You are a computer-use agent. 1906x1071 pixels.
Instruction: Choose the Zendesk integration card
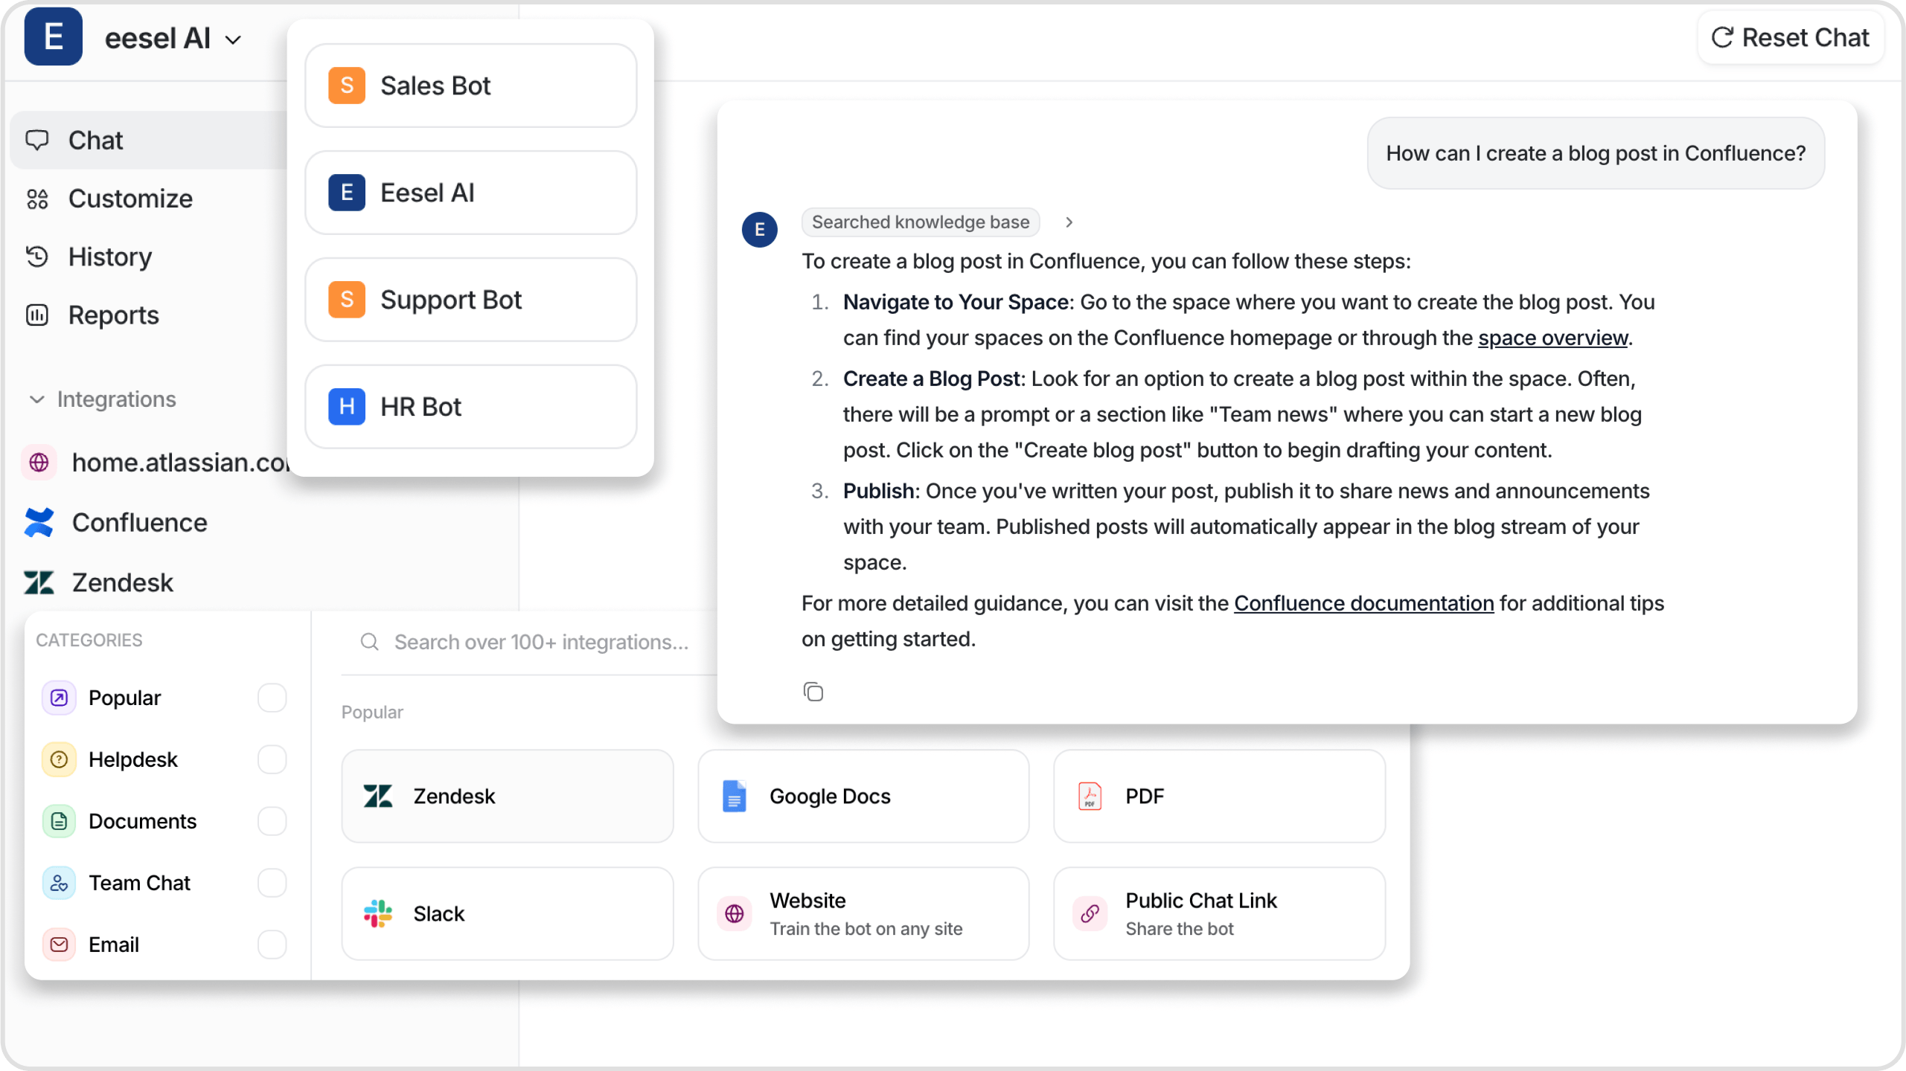pyautogui.click(x=508, y=796)
